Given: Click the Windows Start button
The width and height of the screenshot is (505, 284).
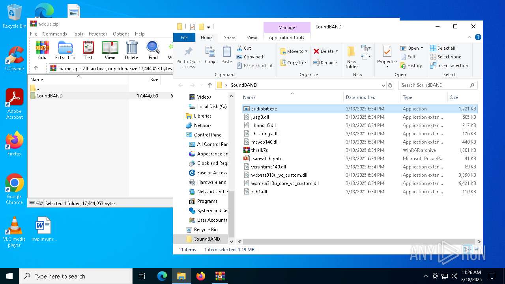Looking at the screenshot, I should tap(9, 276).
